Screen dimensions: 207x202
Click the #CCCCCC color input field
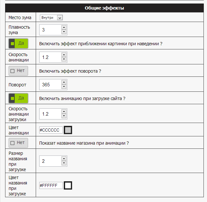tap(51, 130)
